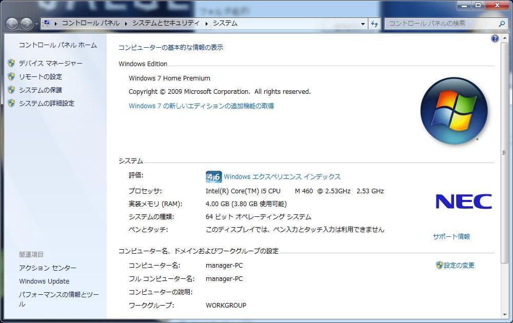Maximize the System window
The image size is (513, 323).
[478, 5]
